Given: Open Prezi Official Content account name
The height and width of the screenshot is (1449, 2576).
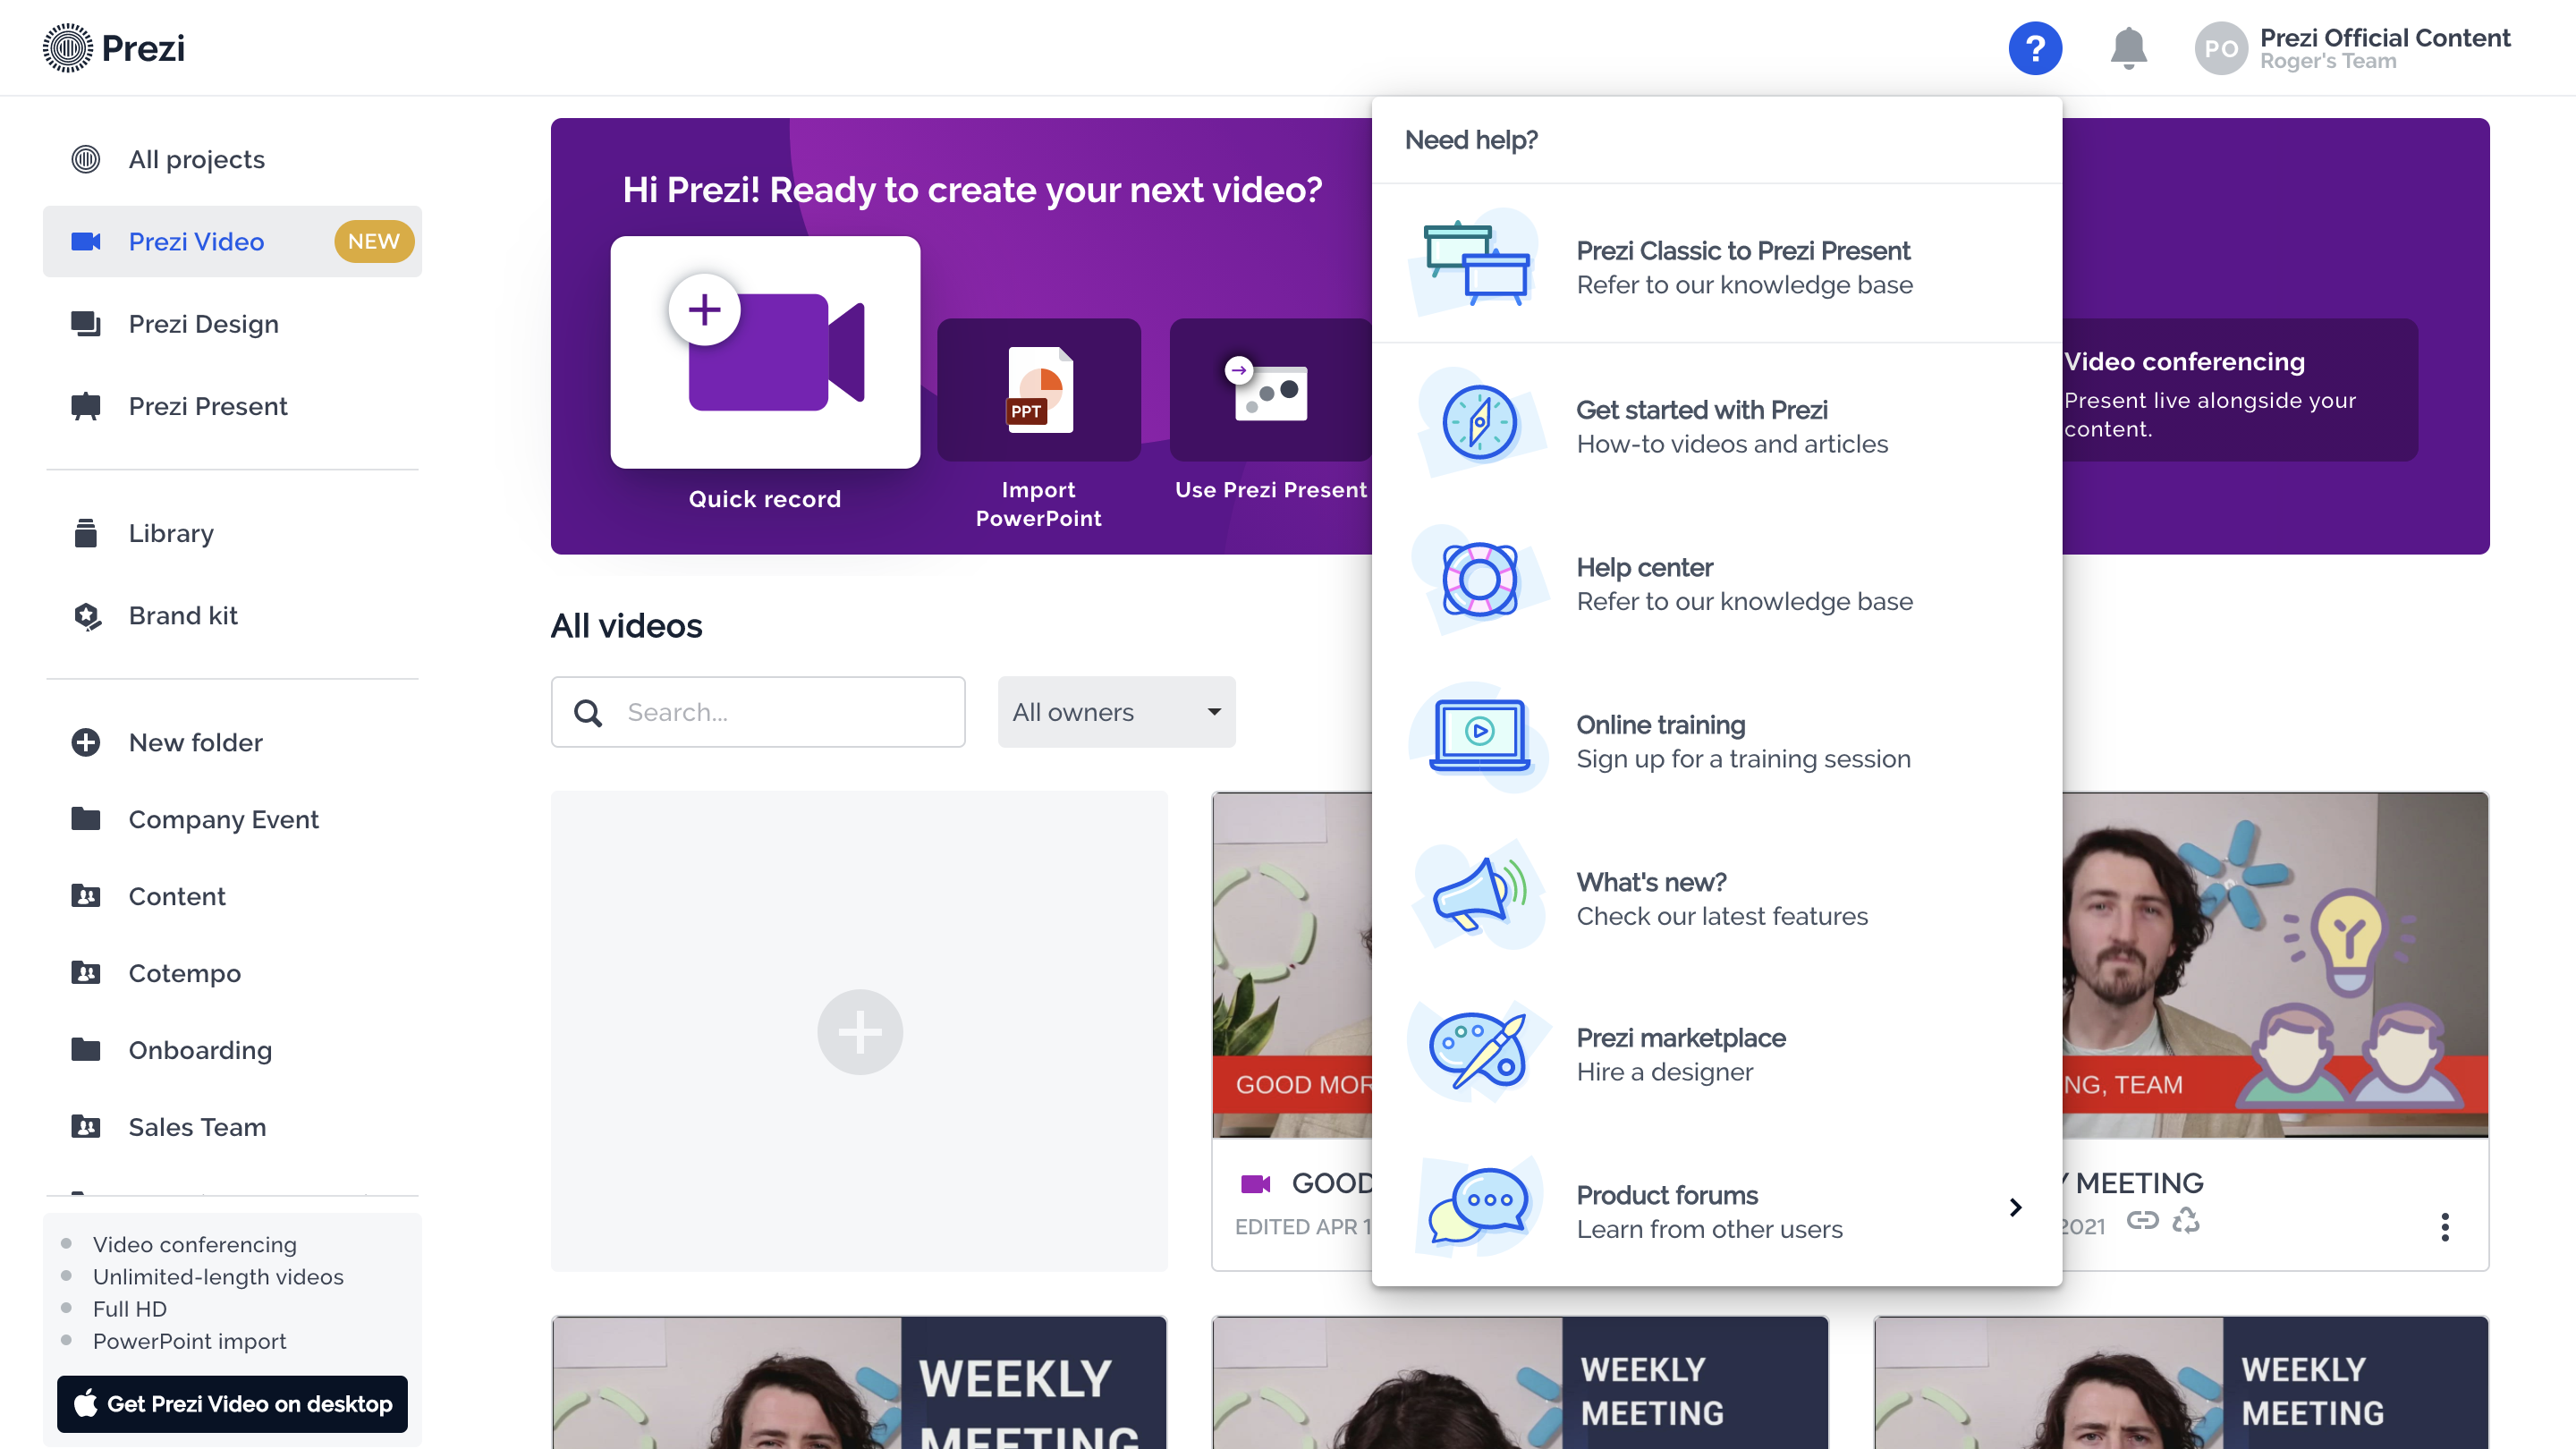Looking at the screenshot, I should tap(2385, 38).
